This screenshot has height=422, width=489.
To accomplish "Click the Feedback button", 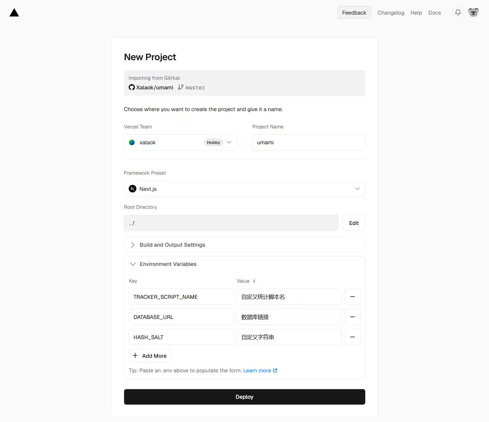I will pyautogui.click(x=354, y=12).
